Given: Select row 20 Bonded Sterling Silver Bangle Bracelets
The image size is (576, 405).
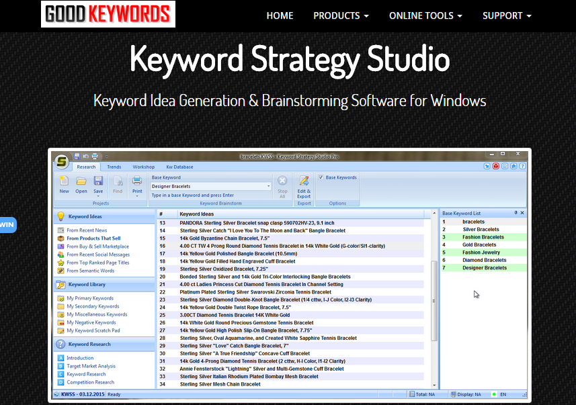Looking at the screenshot, I should tap(291, 277).
